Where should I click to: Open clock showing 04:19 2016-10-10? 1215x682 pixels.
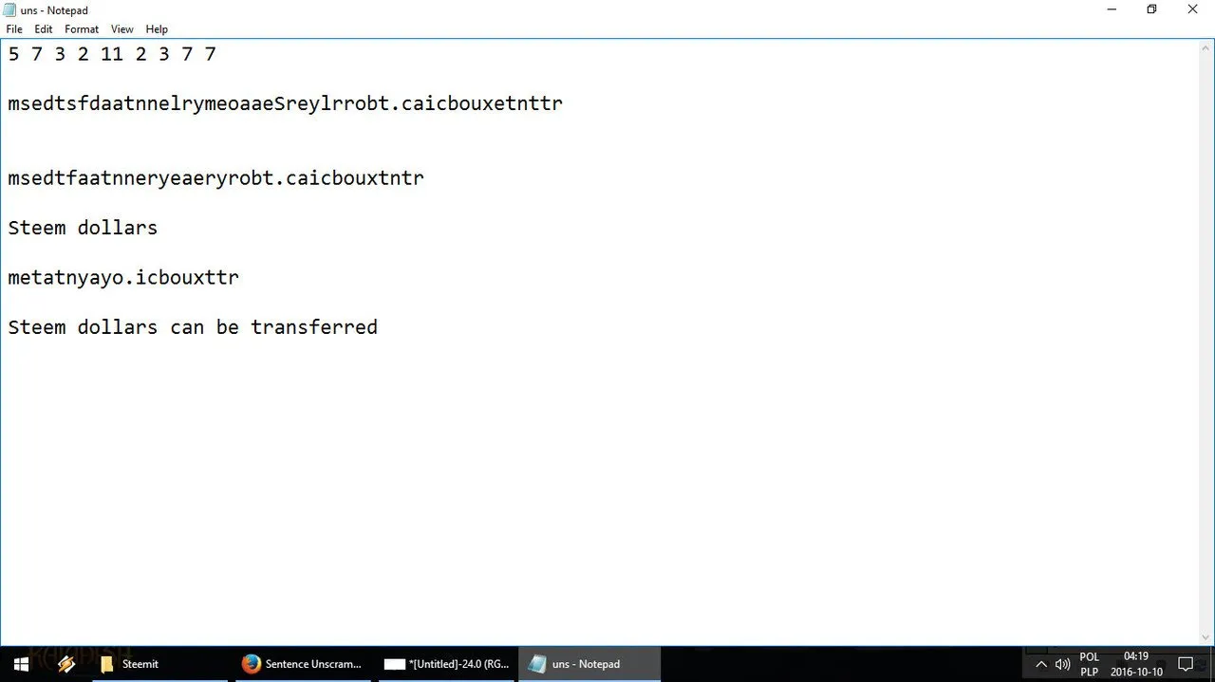point(1136,664)
